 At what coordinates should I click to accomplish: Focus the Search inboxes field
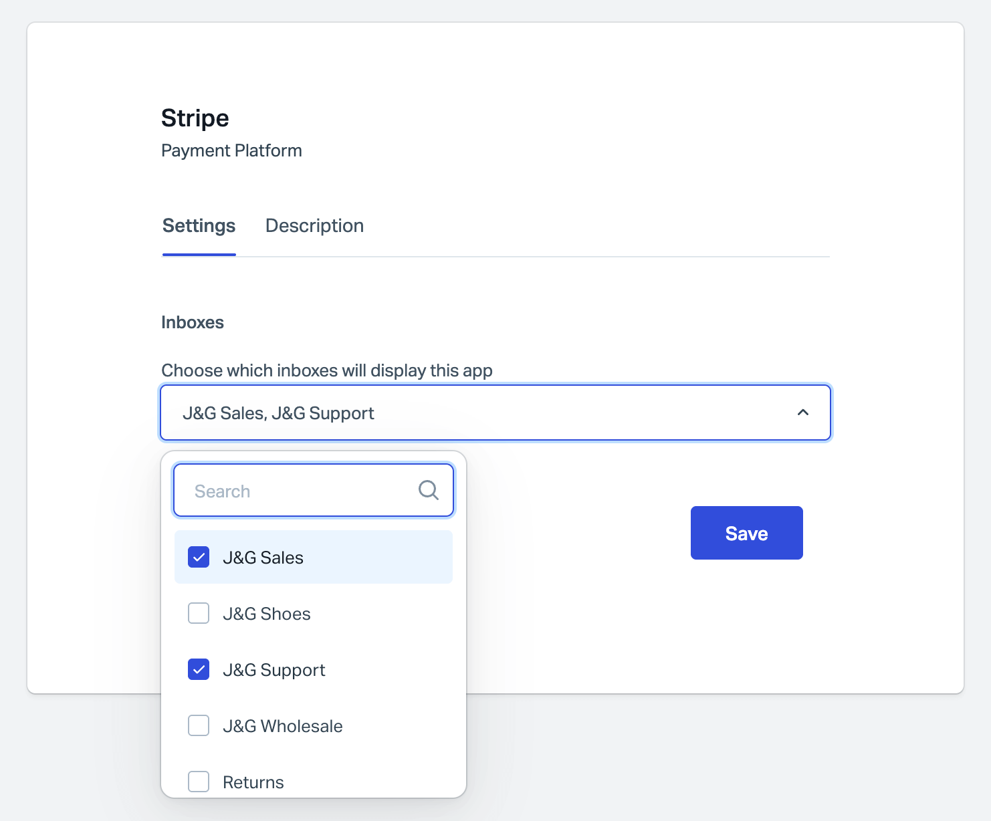pyautogui.click(x=314, y=491)
